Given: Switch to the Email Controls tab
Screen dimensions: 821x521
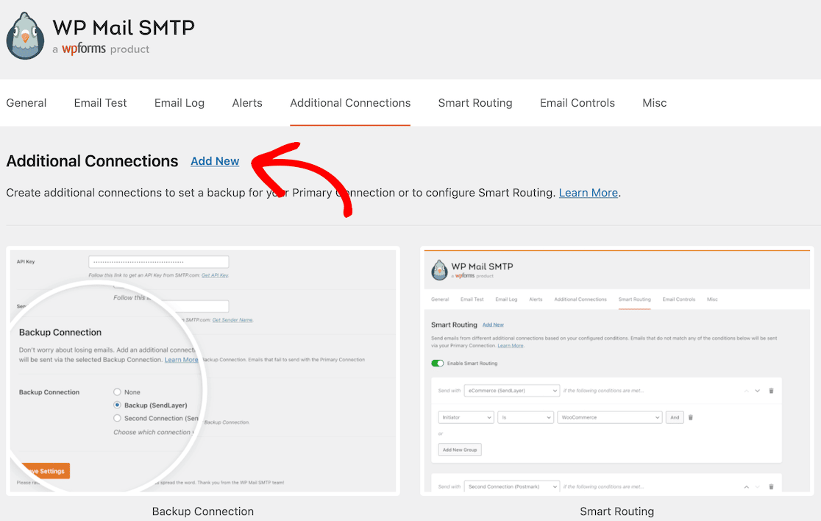Looking at the screenshot, I should click(577, 103).
